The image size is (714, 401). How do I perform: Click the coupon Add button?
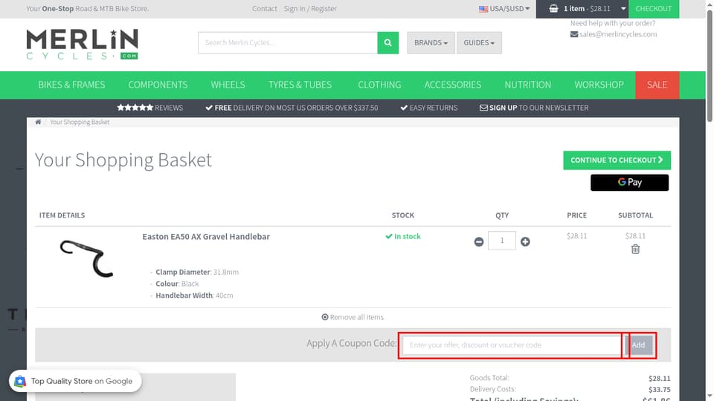(x=638, y=345)
